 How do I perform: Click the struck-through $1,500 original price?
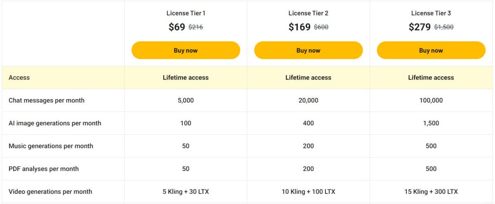point(444,28)
